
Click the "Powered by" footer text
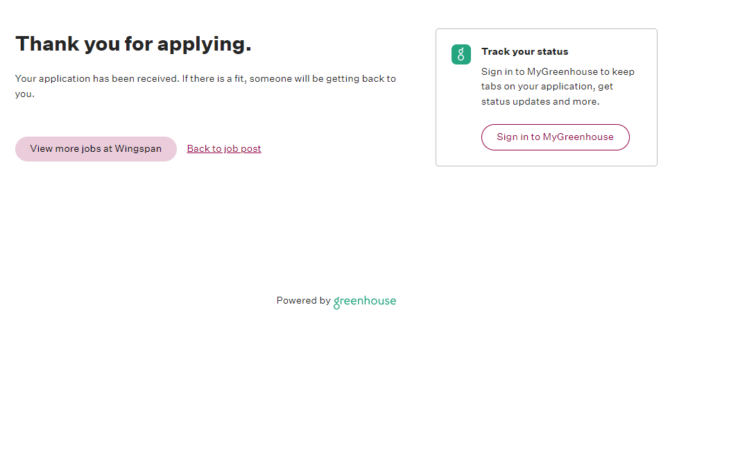[x=303, y=301]
